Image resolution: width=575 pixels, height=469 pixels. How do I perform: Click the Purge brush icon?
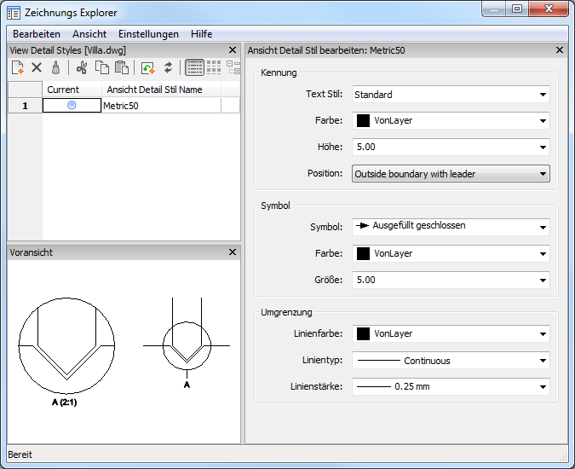[55, 67]
